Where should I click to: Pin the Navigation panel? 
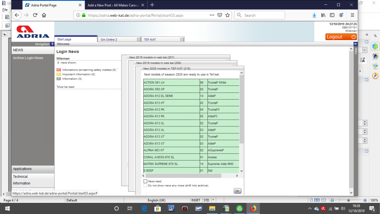point(52,44)
